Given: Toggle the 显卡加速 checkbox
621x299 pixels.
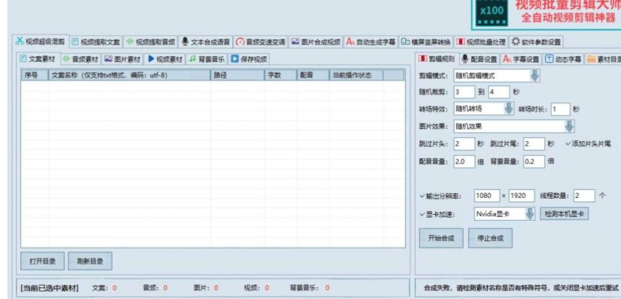Looking at the screenshot, I should pyautogui.click(x=437, y=215).
